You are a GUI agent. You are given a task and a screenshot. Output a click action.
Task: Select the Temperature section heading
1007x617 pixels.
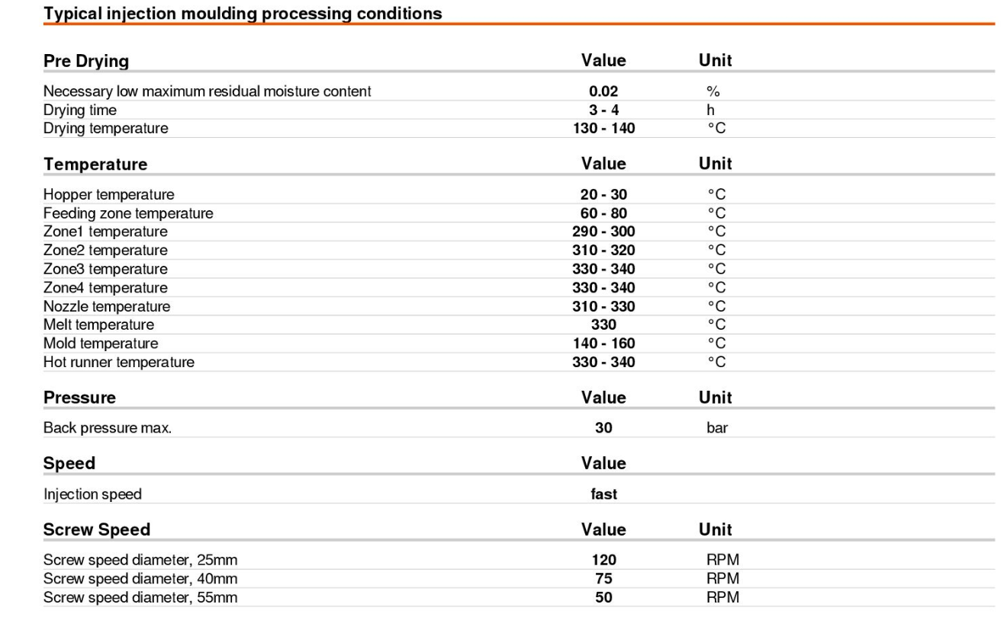tap(95, 165)
